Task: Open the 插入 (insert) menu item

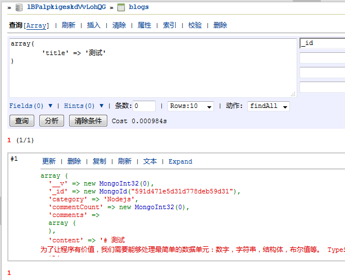Action: tap(93, 25)
